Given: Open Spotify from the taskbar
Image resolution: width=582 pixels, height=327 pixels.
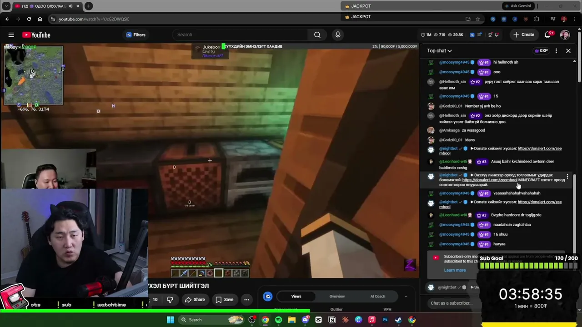Looking at the screenshot, I should [278, 320].
